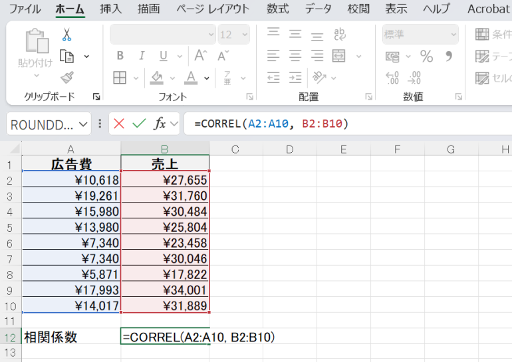Click Cell Styles icon

click(482, 78)
